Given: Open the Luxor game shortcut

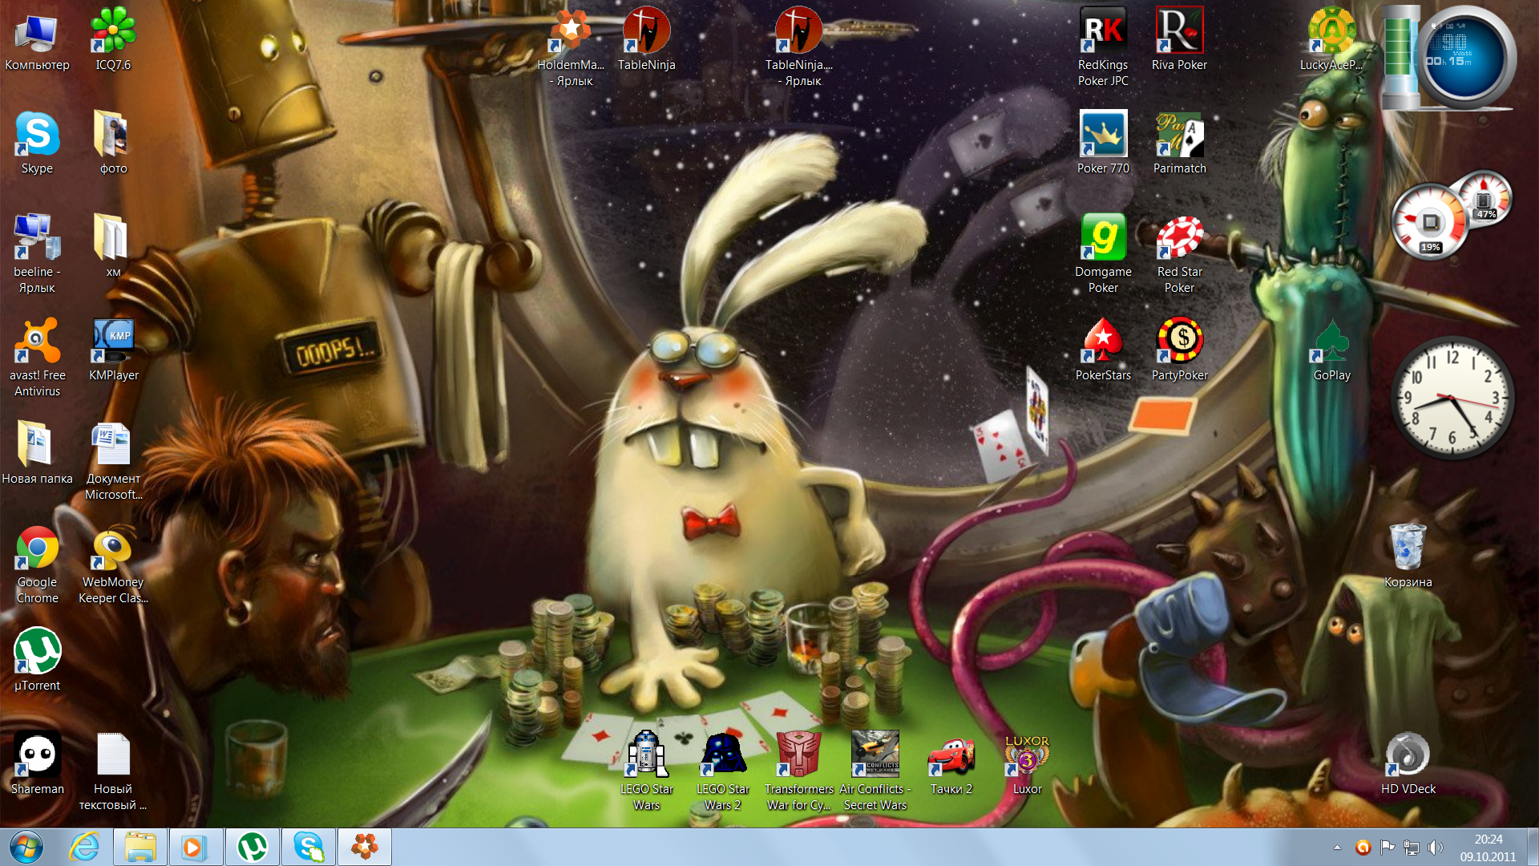Looking at the screenshot, I should tap(1027, 756).
